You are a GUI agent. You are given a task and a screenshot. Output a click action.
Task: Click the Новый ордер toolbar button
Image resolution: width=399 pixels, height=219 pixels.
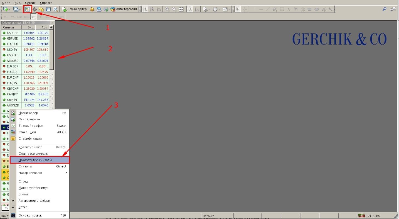pos(74,9)
